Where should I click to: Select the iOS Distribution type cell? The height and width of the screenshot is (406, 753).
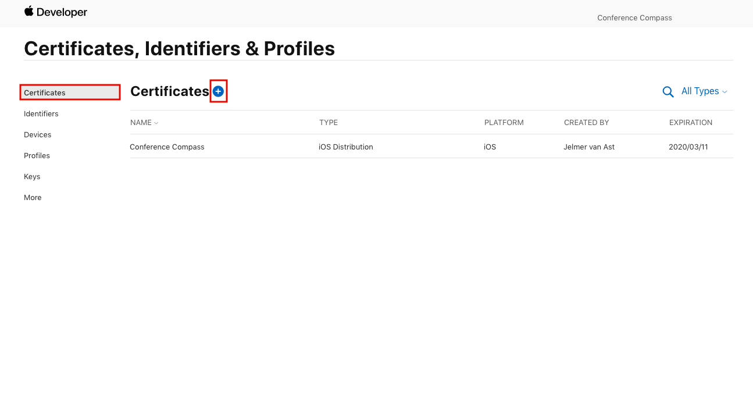(x=346, y=147)
